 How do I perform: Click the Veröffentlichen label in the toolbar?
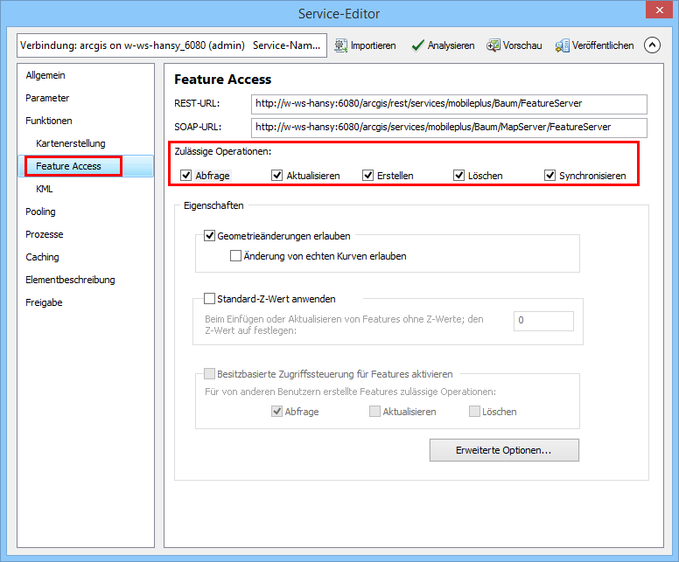(603, 45)
